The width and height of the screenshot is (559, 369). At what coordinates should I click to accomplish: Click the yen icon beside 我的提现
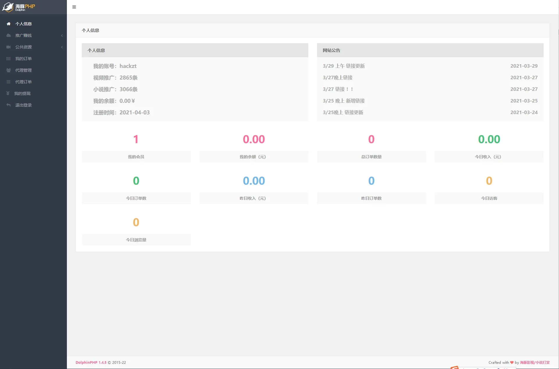click(8, 93)
